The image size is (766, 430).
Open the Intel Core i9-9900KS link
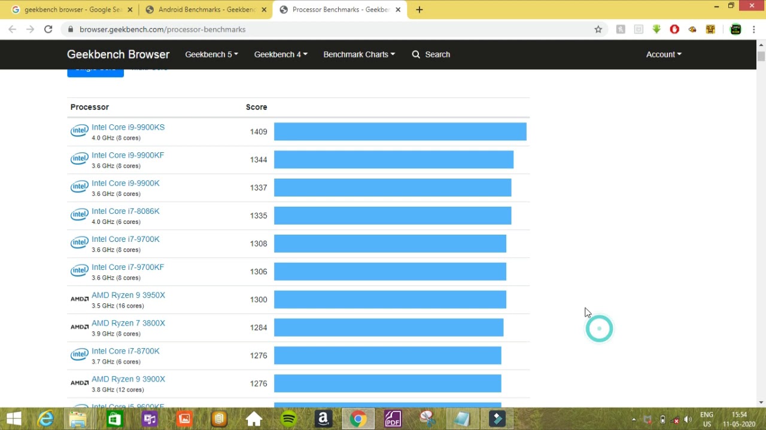click(128, 127)
